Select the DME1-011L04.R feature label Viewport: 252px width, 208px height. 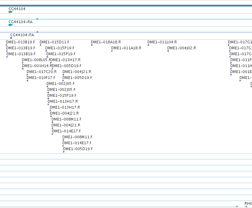(x=162, y=42)
